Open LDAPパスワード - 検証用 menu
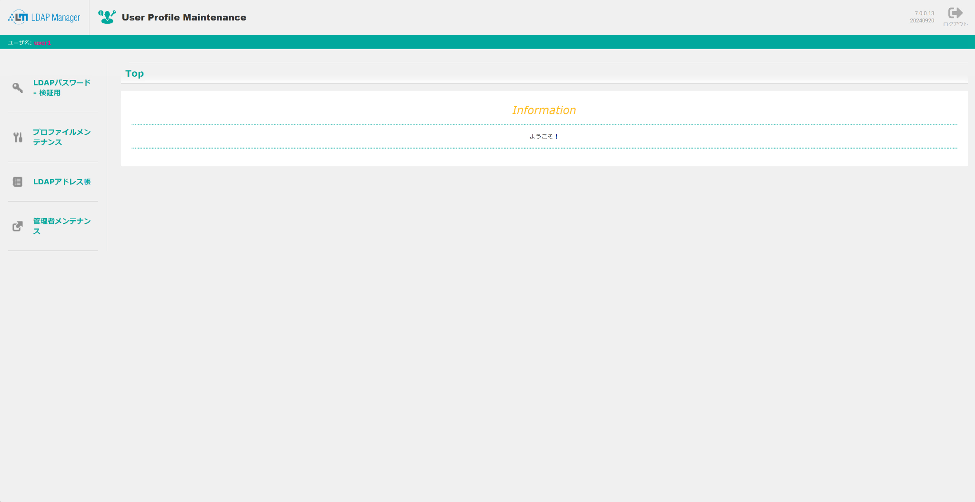Viewport: 975px width, 502px height. (x=62, y=88)
